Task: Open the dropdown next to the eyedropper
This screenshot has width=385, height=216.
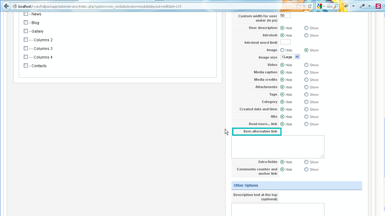Action: (369, 6)
